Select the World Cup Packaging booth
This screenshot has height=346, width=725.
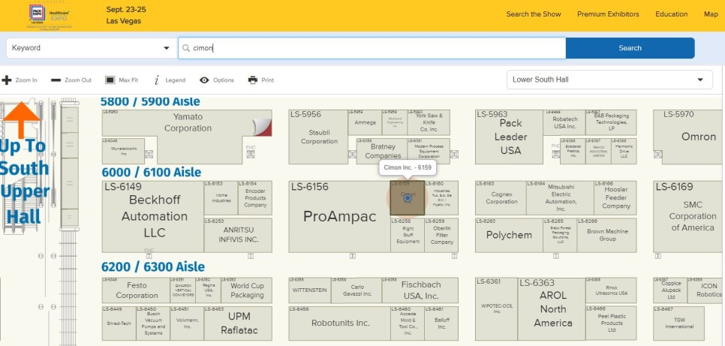[246, 290]
